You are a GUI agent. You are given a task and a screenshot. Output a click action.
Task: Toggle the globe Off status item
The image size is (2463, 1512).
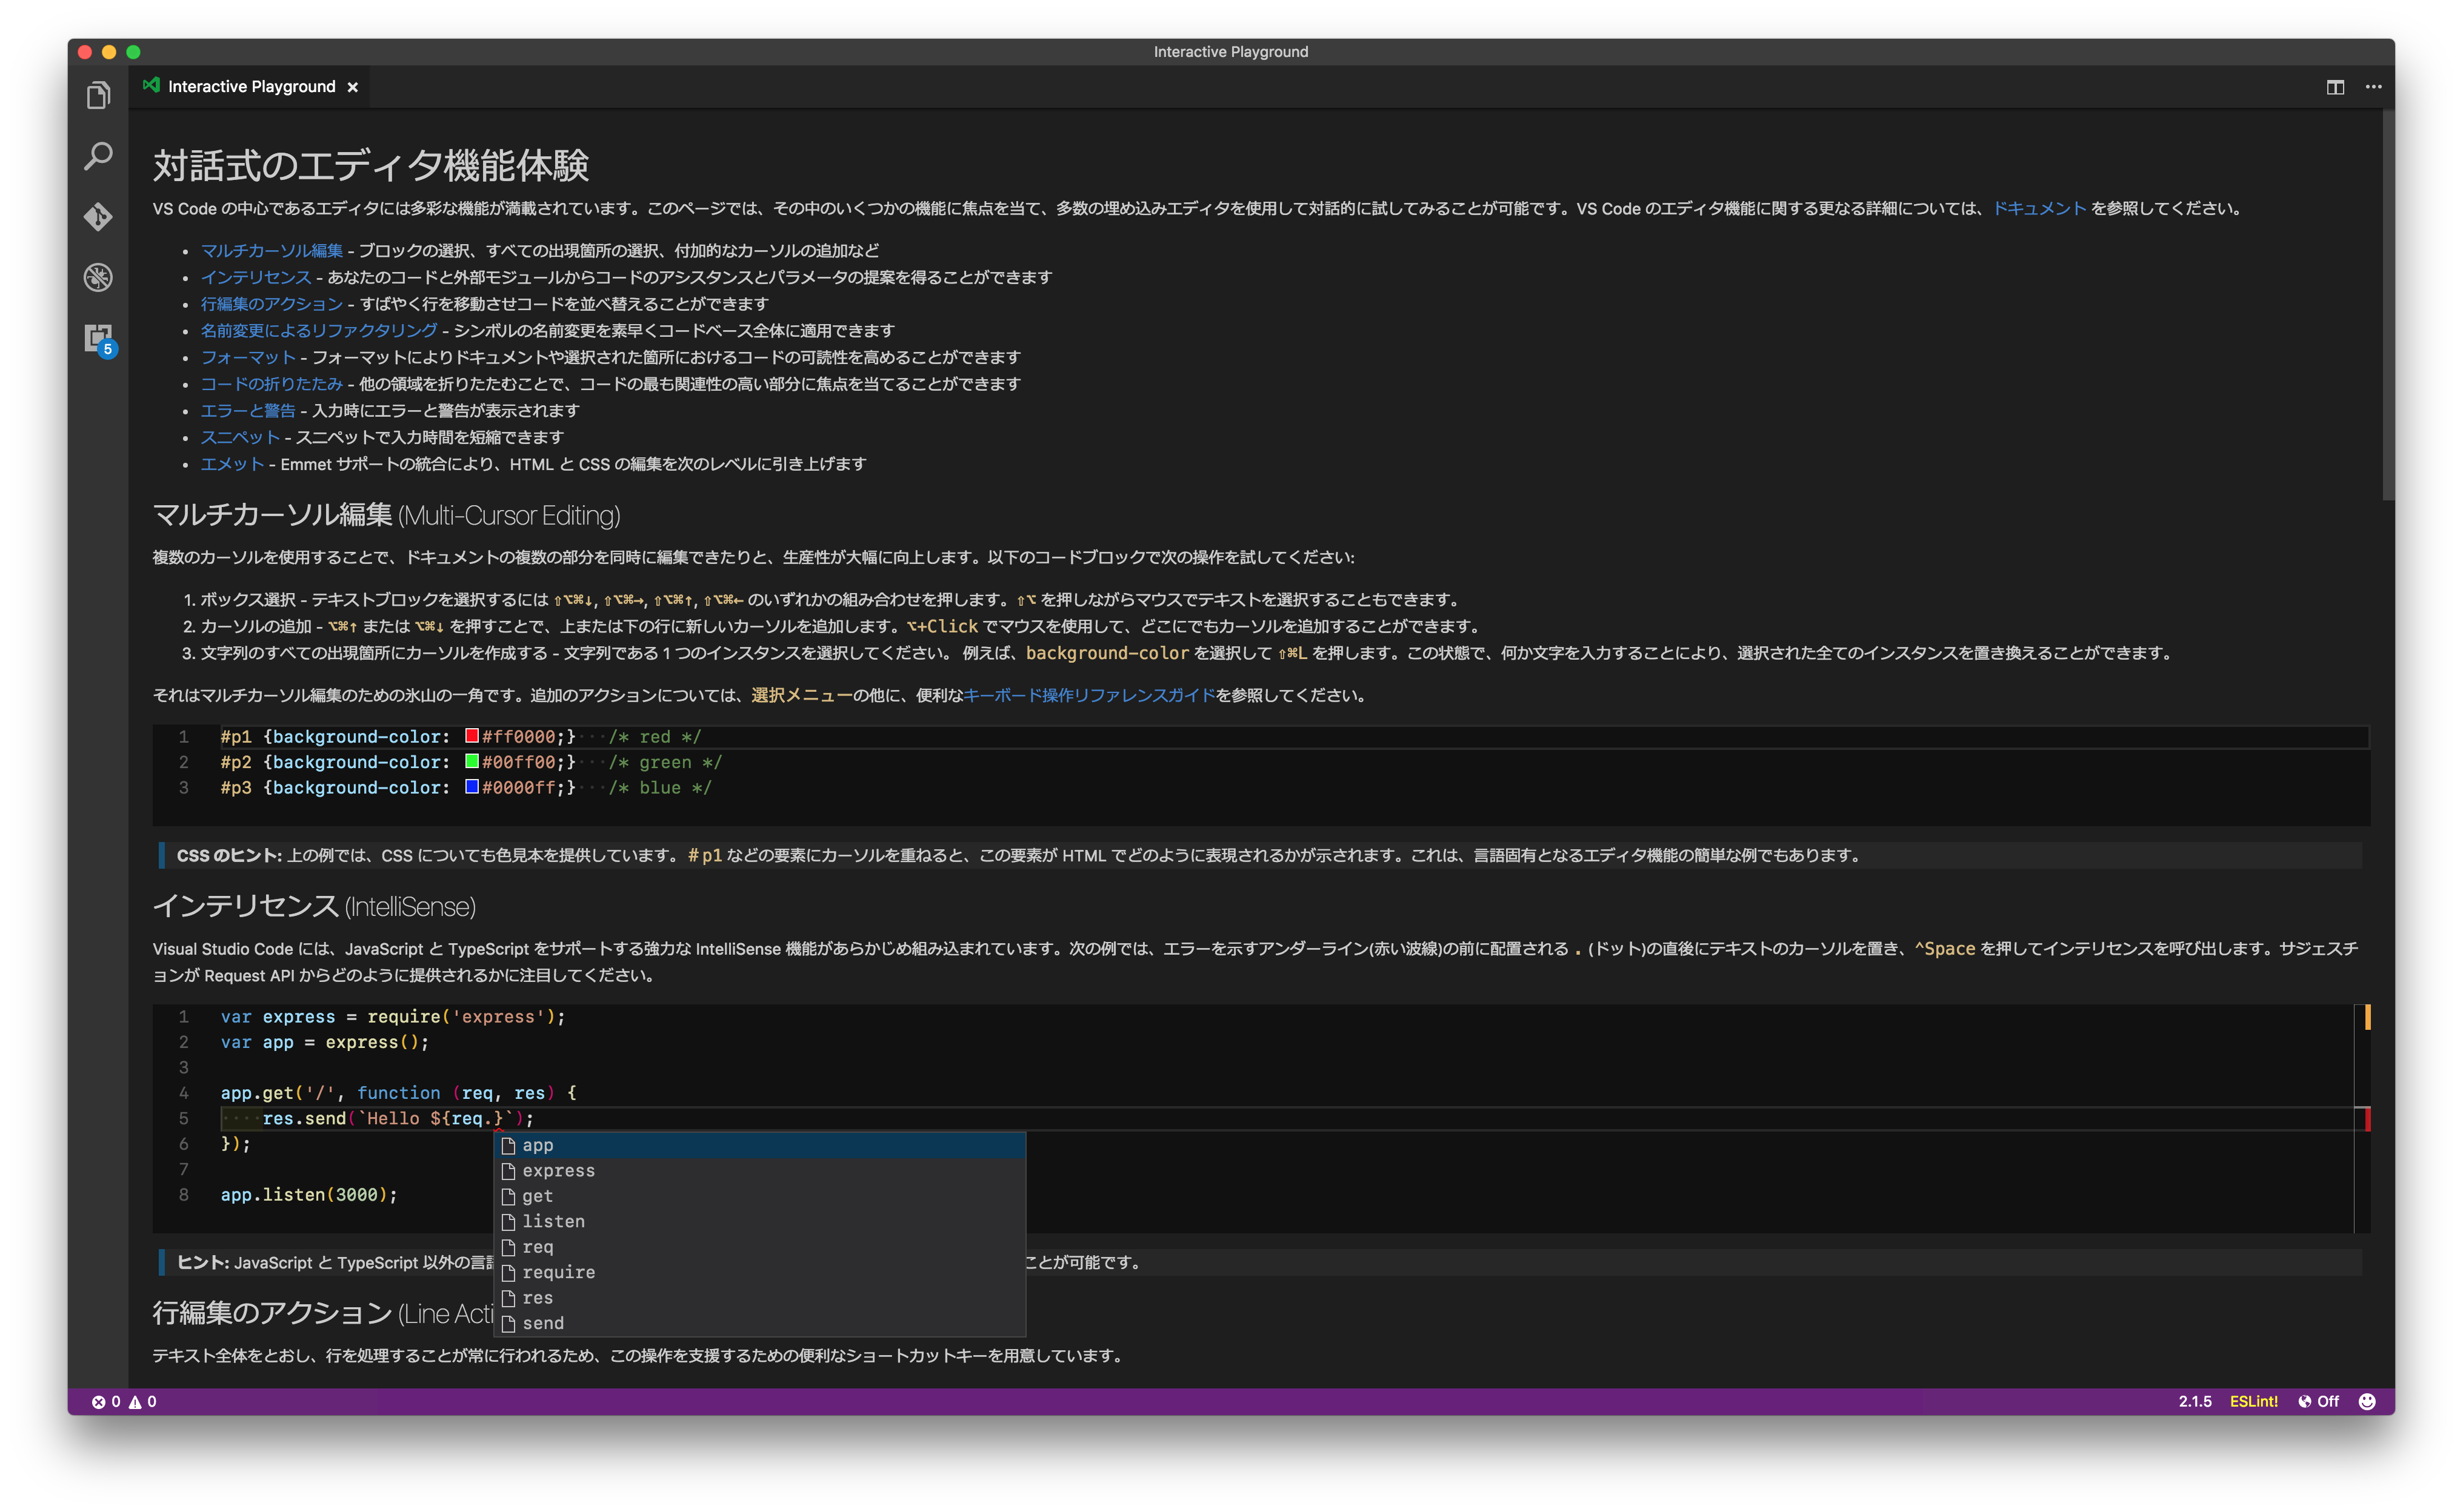2318,1401
